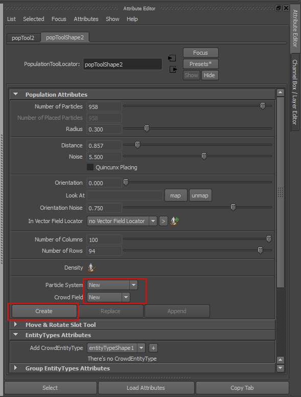Click the arrow button beside Vector Field Locator

(164, 222)
